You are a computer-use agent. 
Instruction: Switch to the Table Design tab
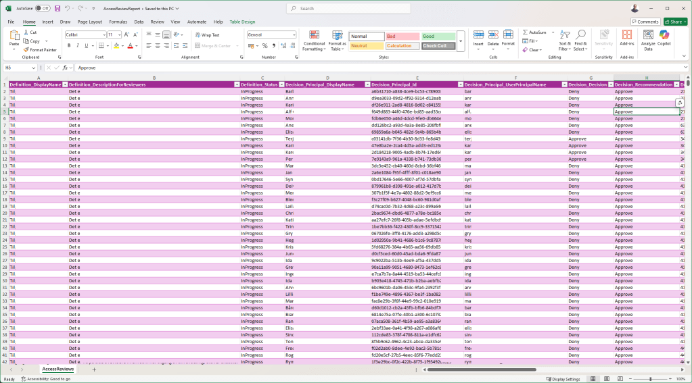pos(242,22)
